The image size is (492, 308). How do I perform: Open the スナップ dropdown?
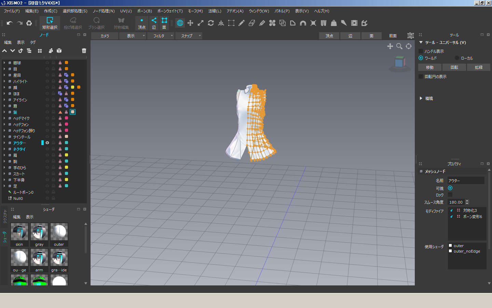pos(189,36)
